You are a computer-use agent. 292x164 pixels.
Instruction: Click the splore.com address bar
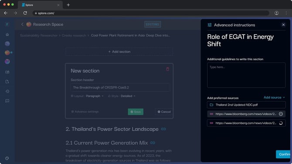[151, 13]
